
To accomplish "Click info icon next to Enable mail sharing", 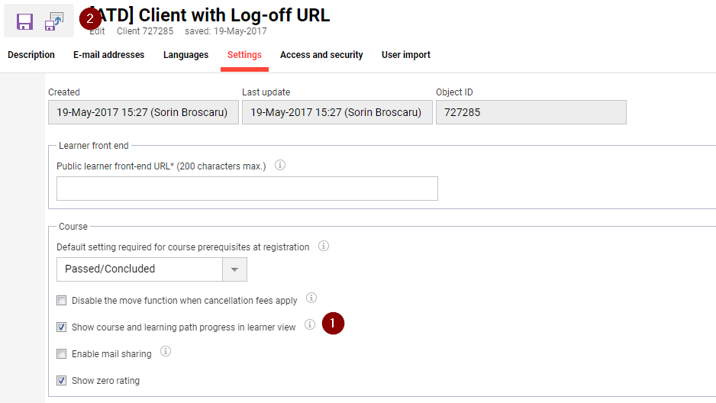I will point(166,352).
